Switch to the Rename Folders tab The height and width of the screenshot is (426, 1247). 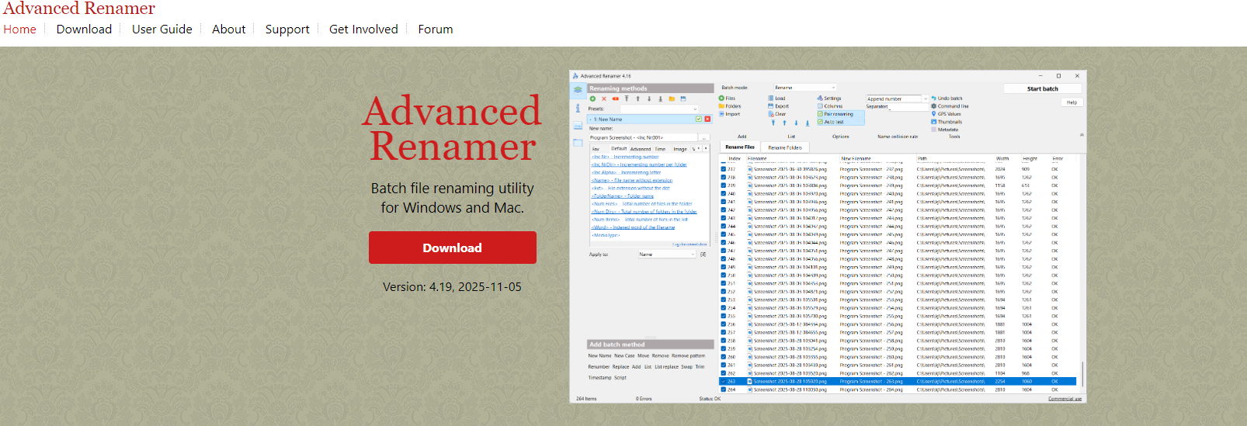[x=785, y=147]
